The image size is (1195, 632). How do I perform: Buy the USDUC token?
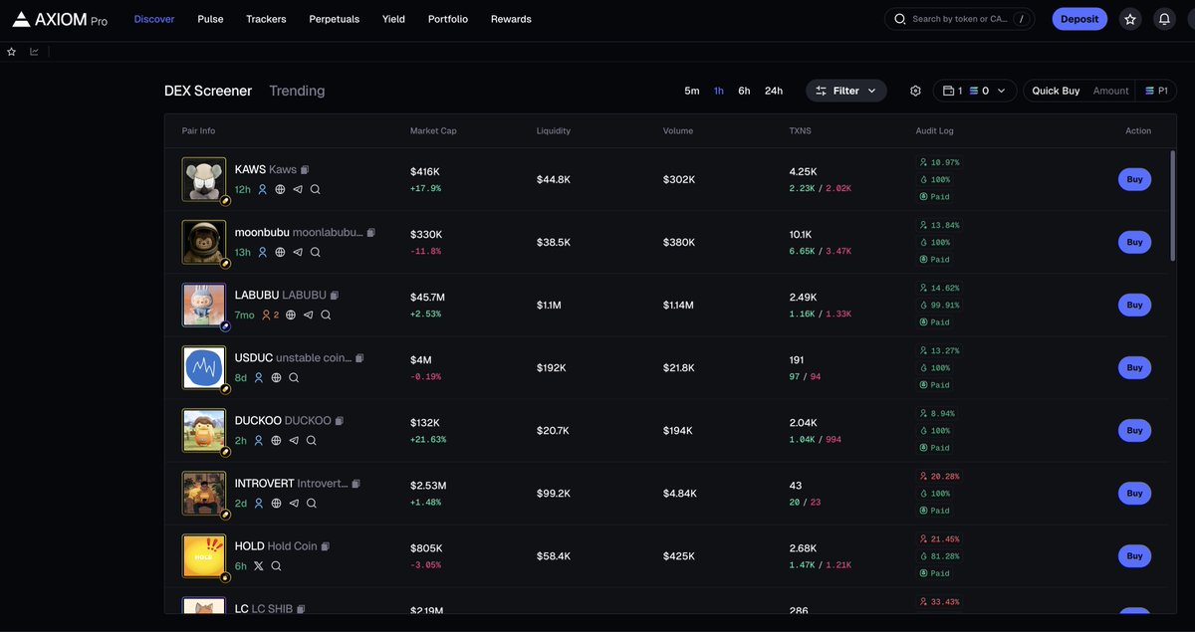pyautogui.click(x=1134, y=367)
